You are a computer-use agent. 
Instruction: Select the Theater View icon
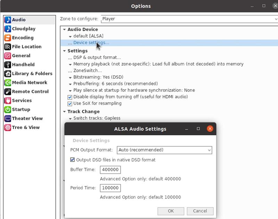tap(8, 119)
